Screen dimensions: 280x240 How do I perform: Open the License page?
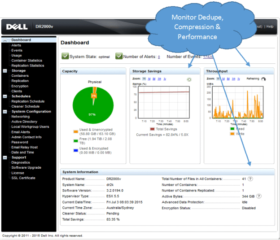tap(17, 173)
